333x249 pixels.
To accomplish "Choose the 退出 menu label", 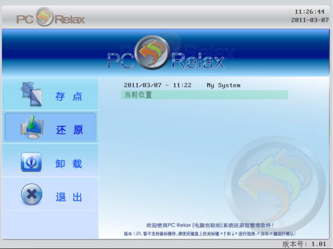I will (x=69, y=197).
